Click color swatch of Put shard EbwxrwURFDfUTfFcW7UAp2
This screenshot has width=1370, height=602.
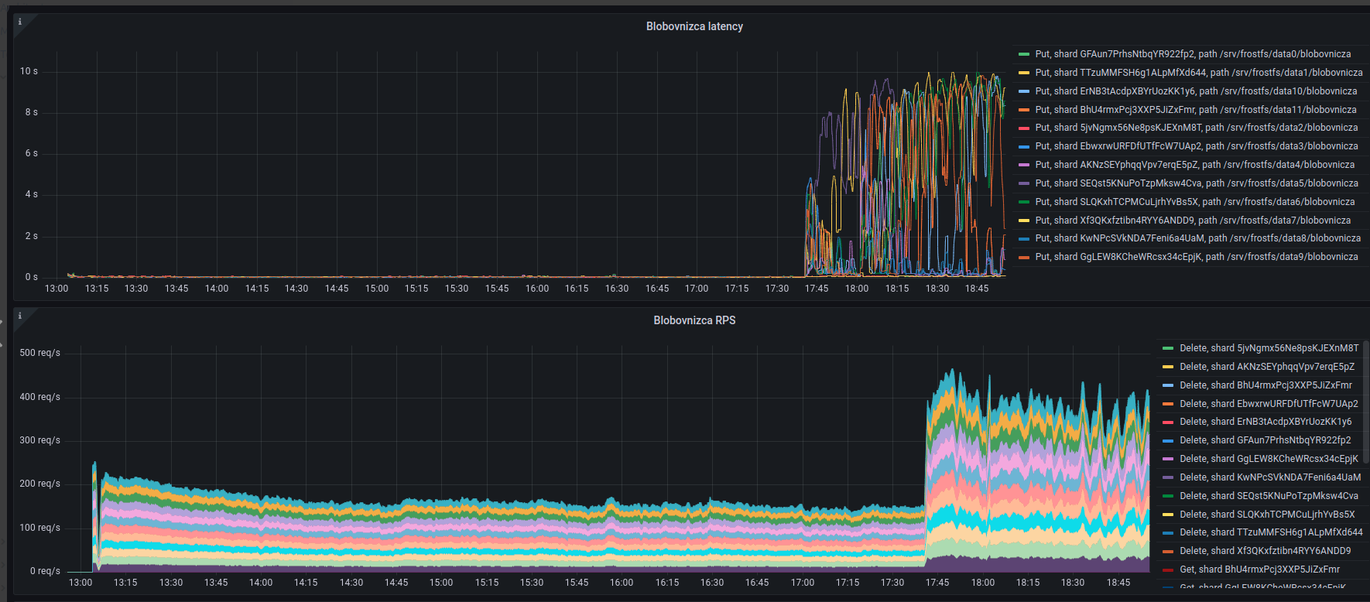(1024, 146)
